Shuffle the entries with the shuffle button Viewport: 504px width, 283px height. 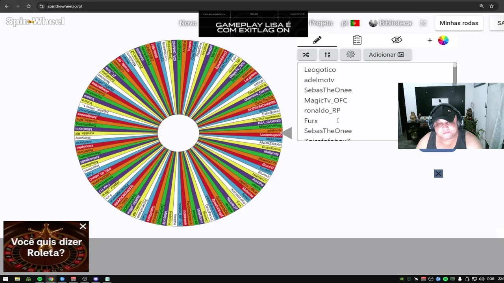tap(306, 55)
